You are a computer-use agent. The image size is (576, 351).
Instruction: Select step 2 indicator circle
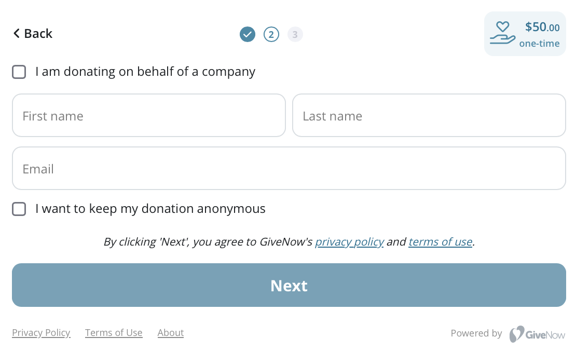pyautogui.click(x=271, y=34)
